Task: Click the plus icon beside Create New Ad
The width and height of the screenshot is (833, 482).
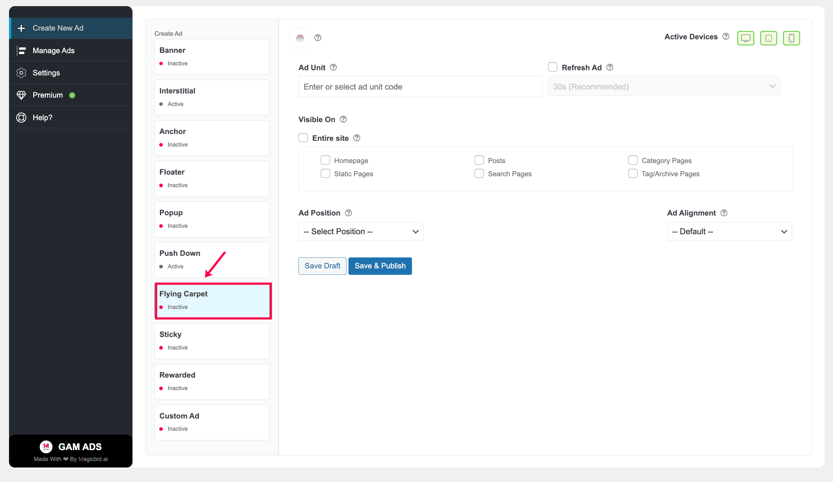Action: [x=22, y=28]
